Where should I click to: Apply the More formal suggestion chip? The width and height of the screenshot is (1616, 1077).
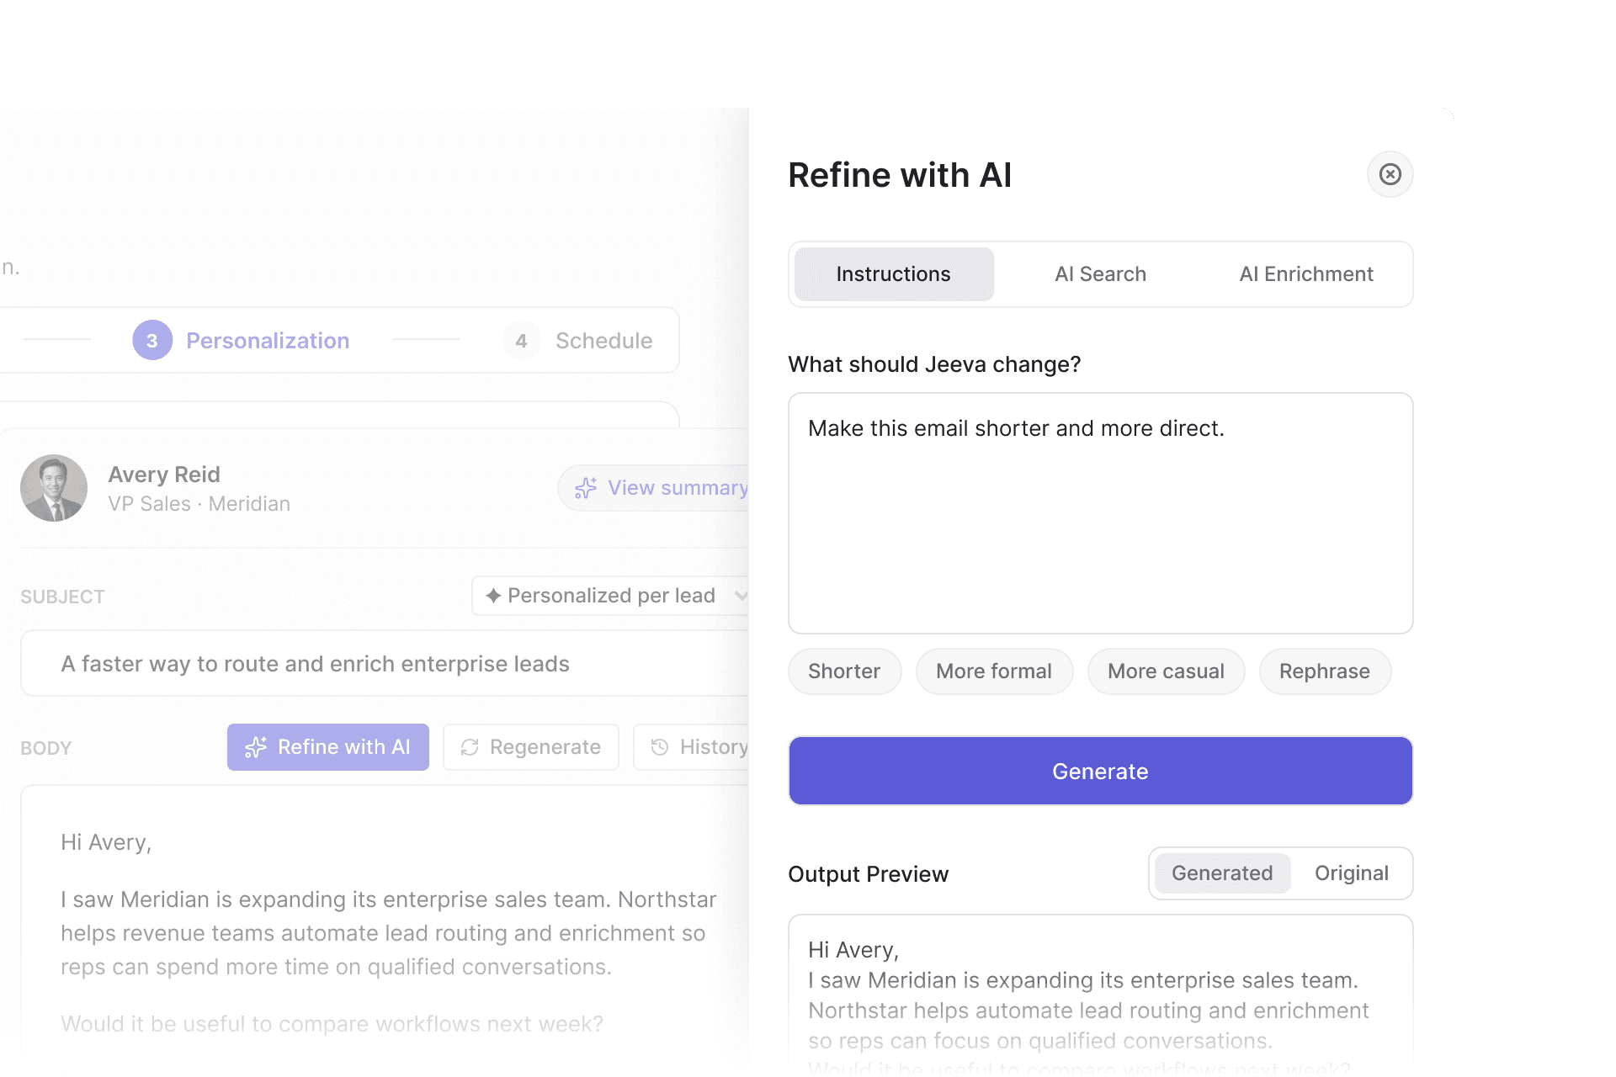[x=994, y=671]
